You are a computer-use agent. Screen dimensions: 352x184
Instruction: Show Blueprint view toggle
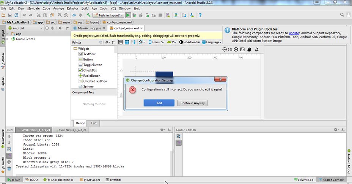127,42
